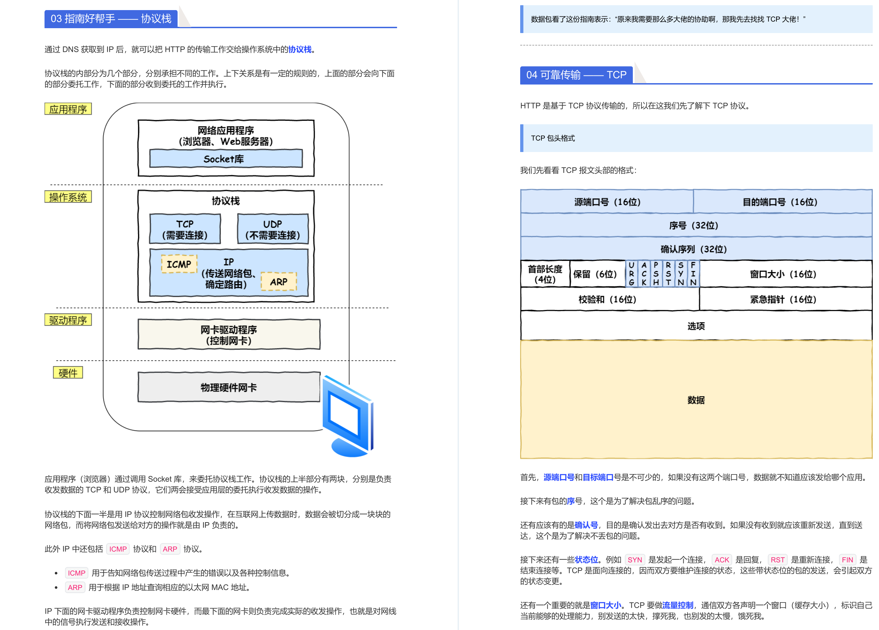Click the 序 blue link about packet ordering
The height and width of the screenshot is (630, 879).
[571, 501]
